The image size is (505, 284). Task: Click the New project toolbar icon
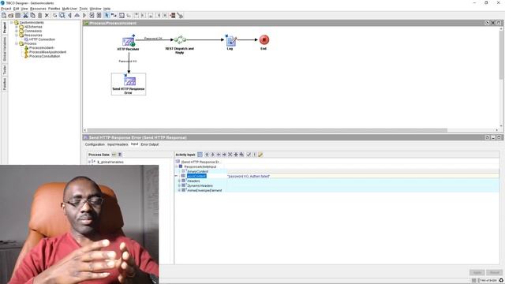(4, 15)
